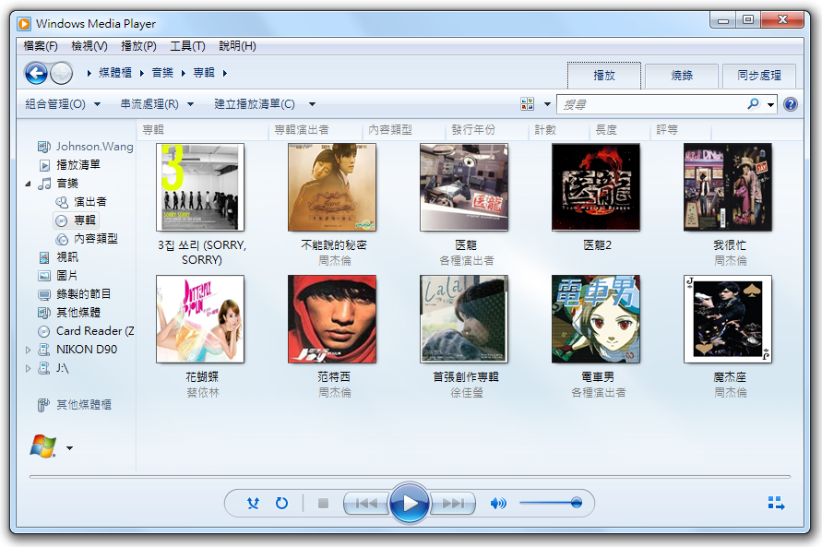
Task: Expand the NIKON D90 device node
Action: (x=28, y=350)
